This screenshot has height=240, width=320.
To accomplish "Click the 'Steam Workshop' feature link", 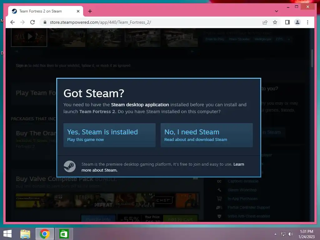I will click(x=242, y=190).
